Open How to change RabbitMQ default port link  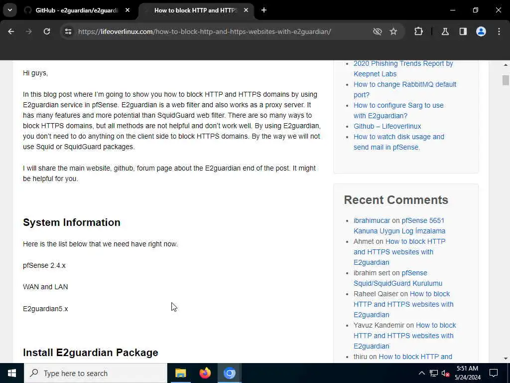(x=404, y=90)
